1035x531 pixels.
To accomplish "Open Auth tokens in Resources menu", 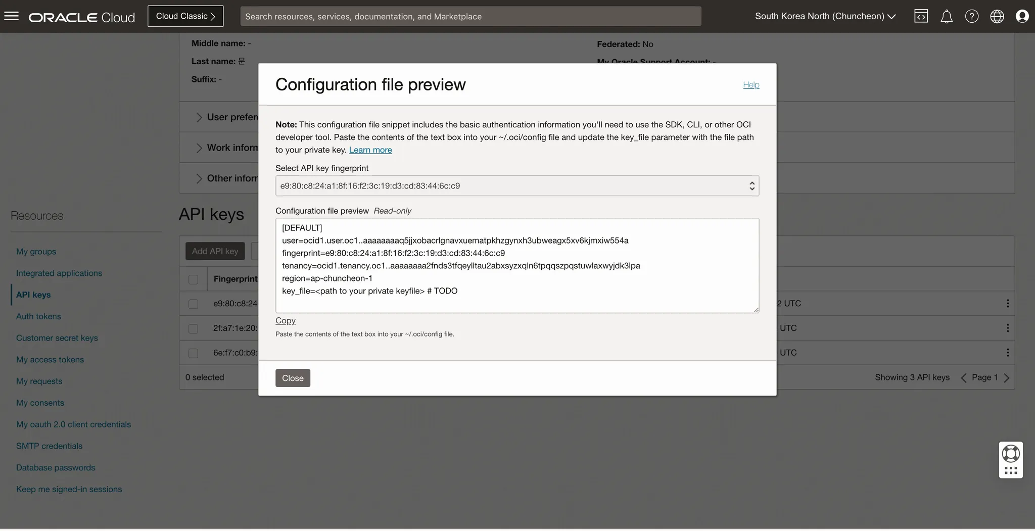I will point(38,316).
